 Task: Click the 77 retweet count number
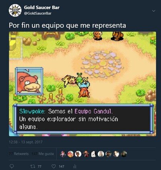39,166
